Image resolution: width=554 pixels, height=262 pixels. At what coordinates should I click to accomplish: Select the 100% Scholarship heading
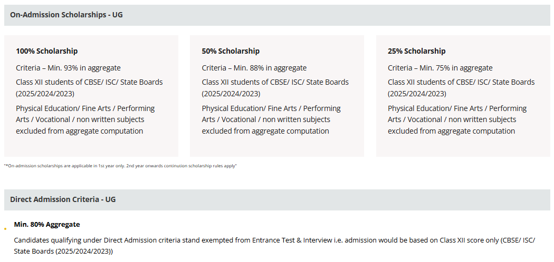[x=46, y=51]
